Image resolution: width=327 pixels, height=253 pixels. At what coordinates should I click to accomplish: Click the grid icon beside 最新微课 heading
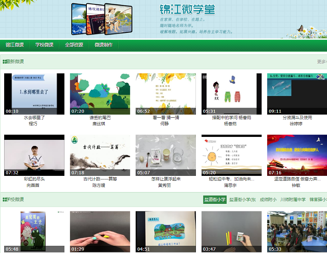(x=4, y=62)
